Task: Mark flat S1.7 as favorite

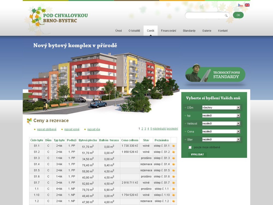Action: click(x=174, y=183)
